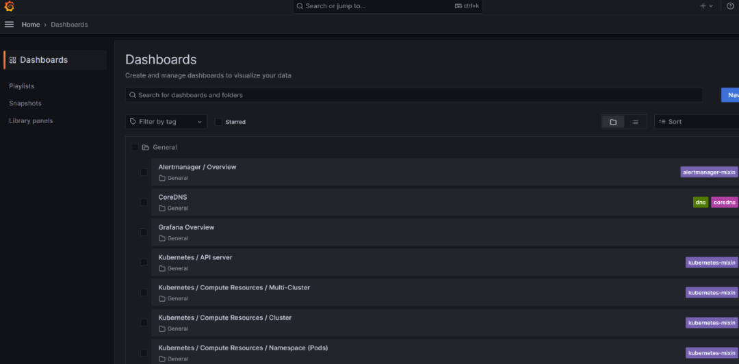Image resolution: width=739 pixels, height=364 pixels.
Task: Open the plus add-new menu
Action: pyautogui.click(x=706, y=6)
